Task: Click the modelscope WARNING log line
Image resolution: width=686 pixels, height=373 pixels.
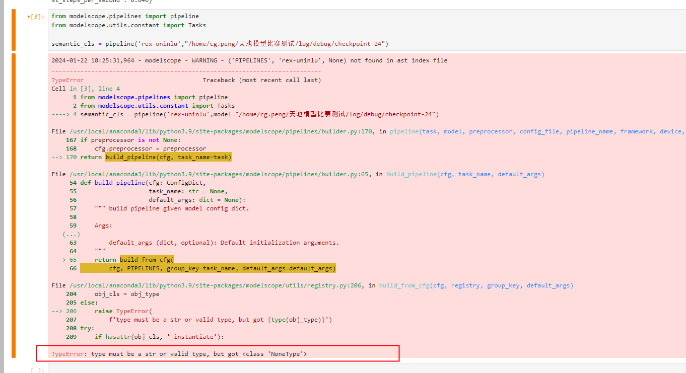Action: (249, 60)
